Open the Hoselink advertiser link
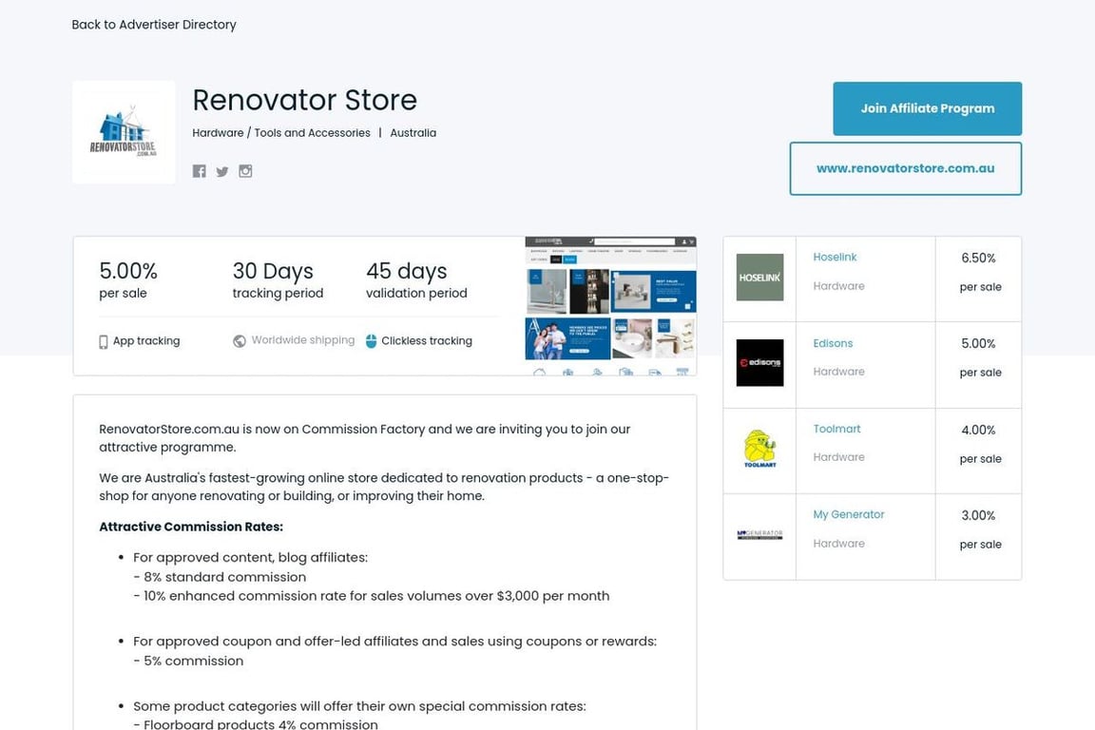This screenshot has width=1095, height=730. [x=835, y=258]
